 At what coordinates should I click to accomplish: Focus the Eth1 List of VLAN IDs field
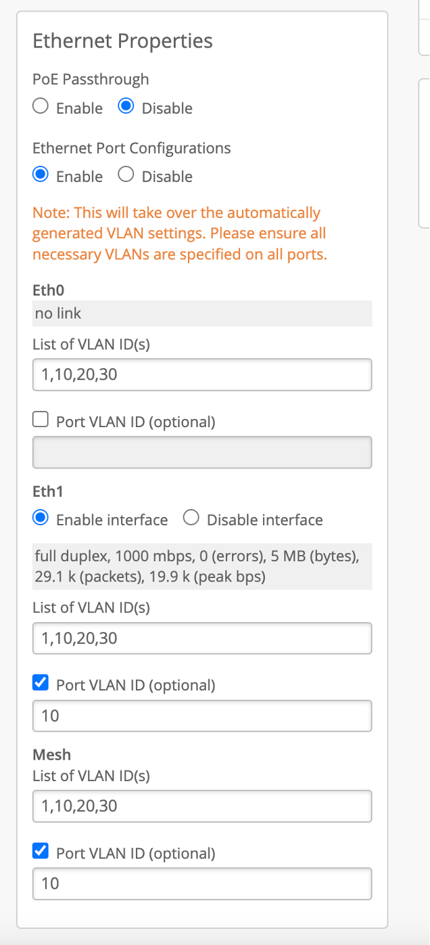[202, 638]
